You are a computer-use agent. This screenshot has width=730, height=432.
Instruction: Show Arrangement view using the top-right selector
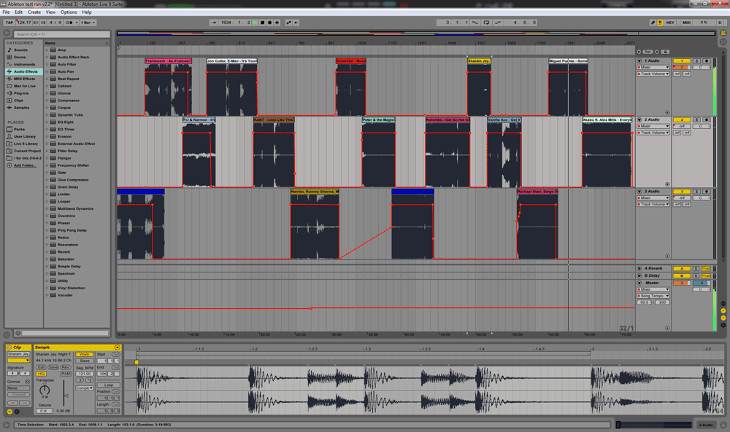point(723,33)
